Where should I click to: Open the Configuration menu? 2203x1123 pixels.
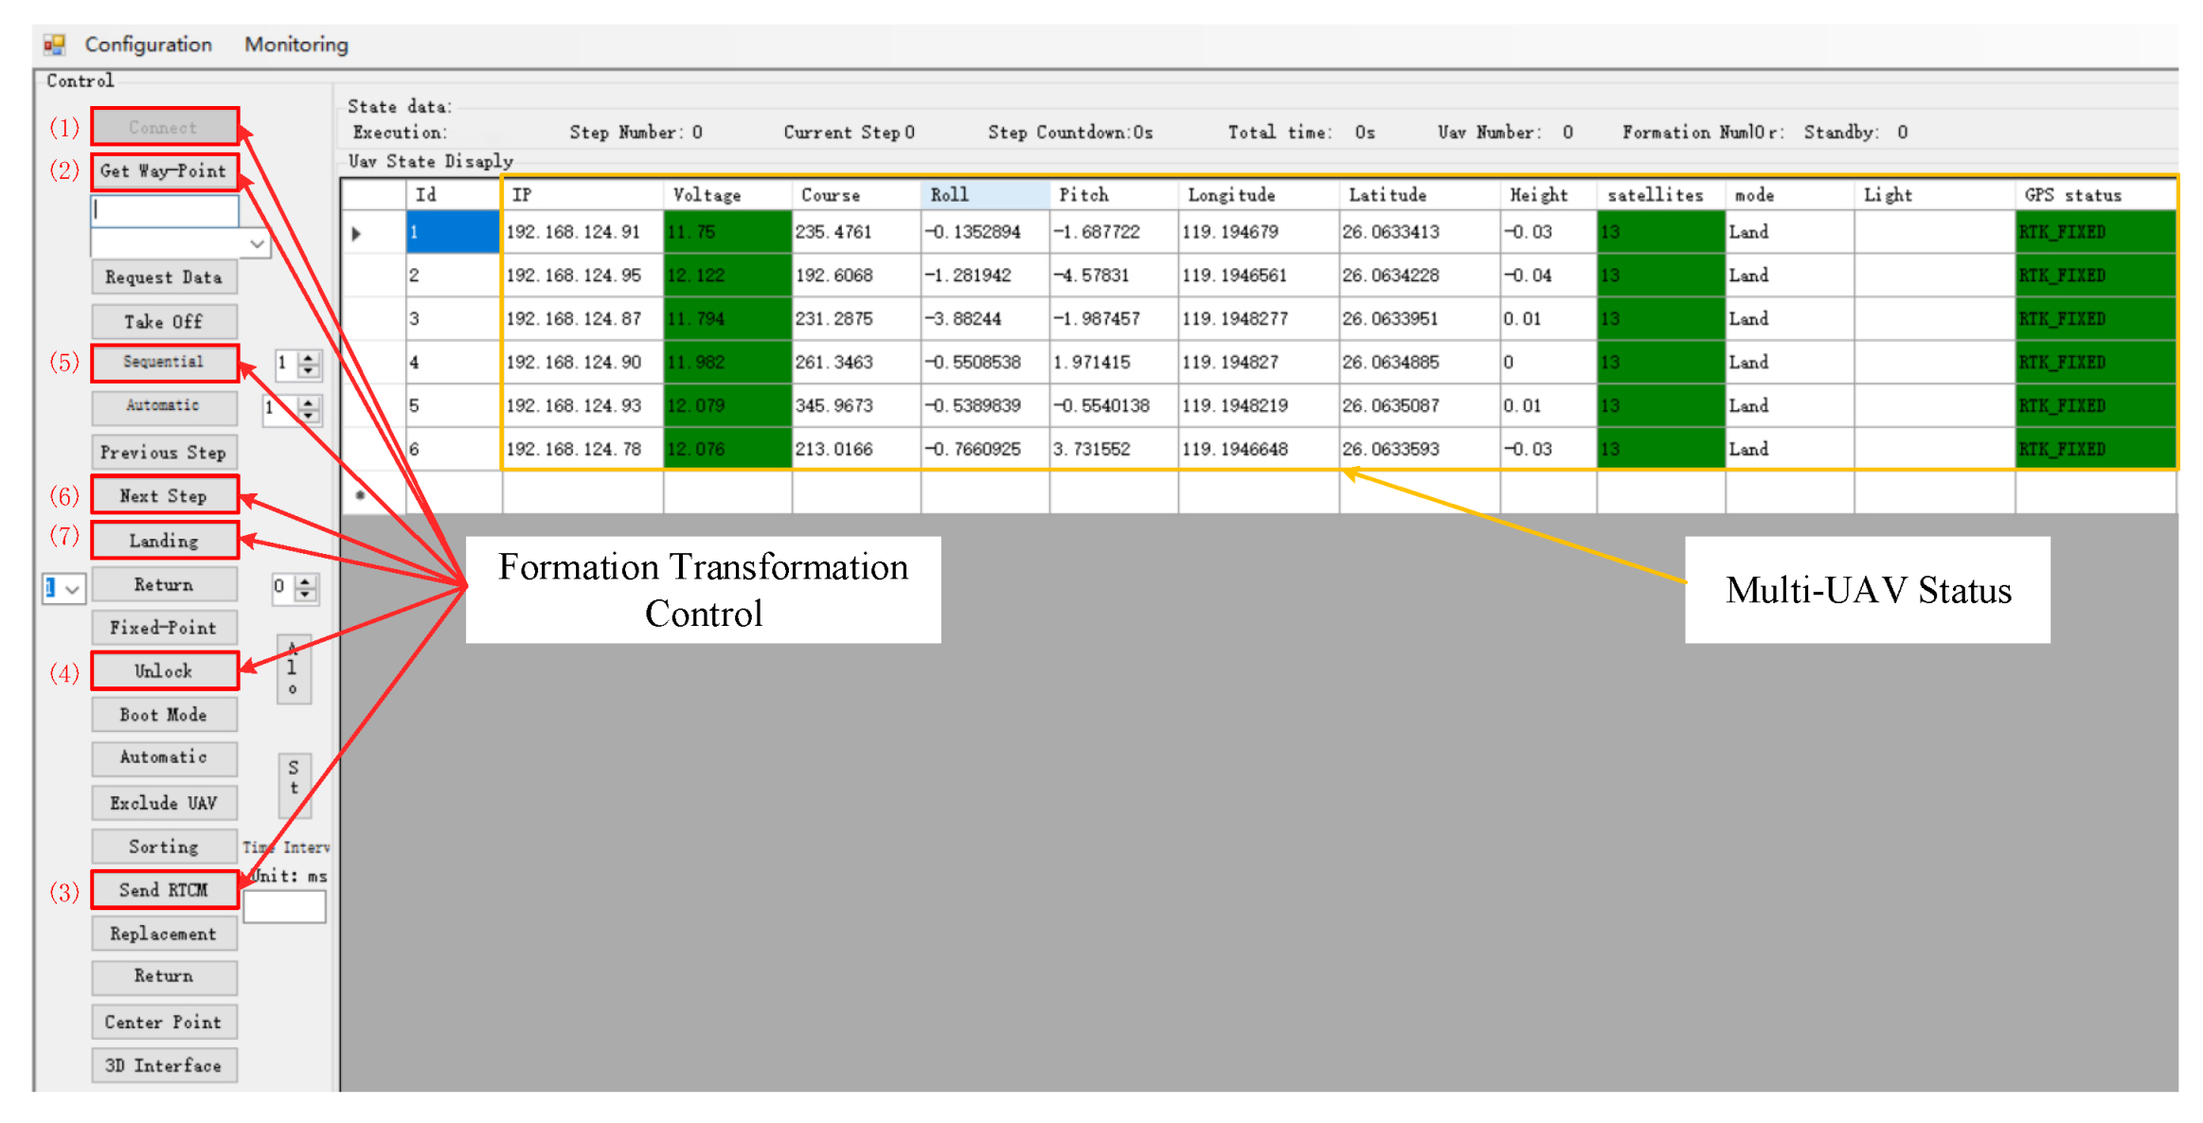148,45
